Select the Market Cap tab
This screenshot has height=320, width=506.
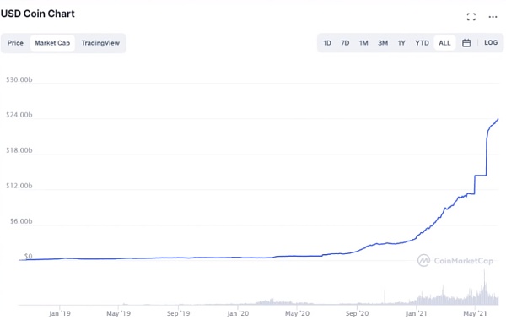52,43
